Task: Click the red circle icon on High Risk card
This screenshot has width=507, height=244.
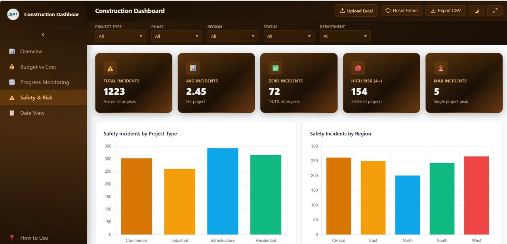Action: tap(358, 69)
